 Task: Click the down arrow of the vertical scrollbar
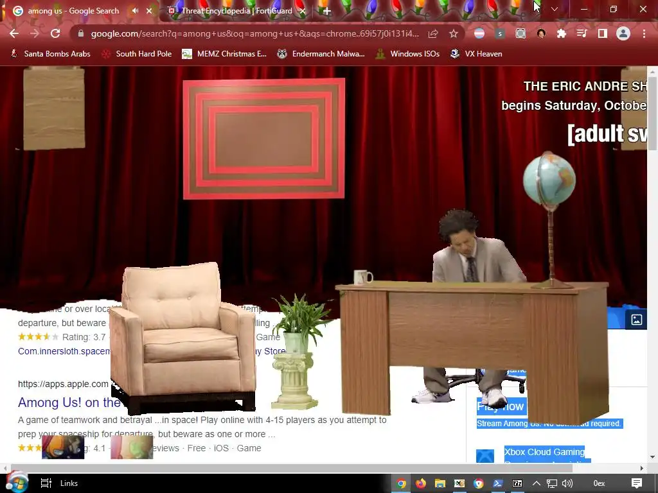coord(653,457)
